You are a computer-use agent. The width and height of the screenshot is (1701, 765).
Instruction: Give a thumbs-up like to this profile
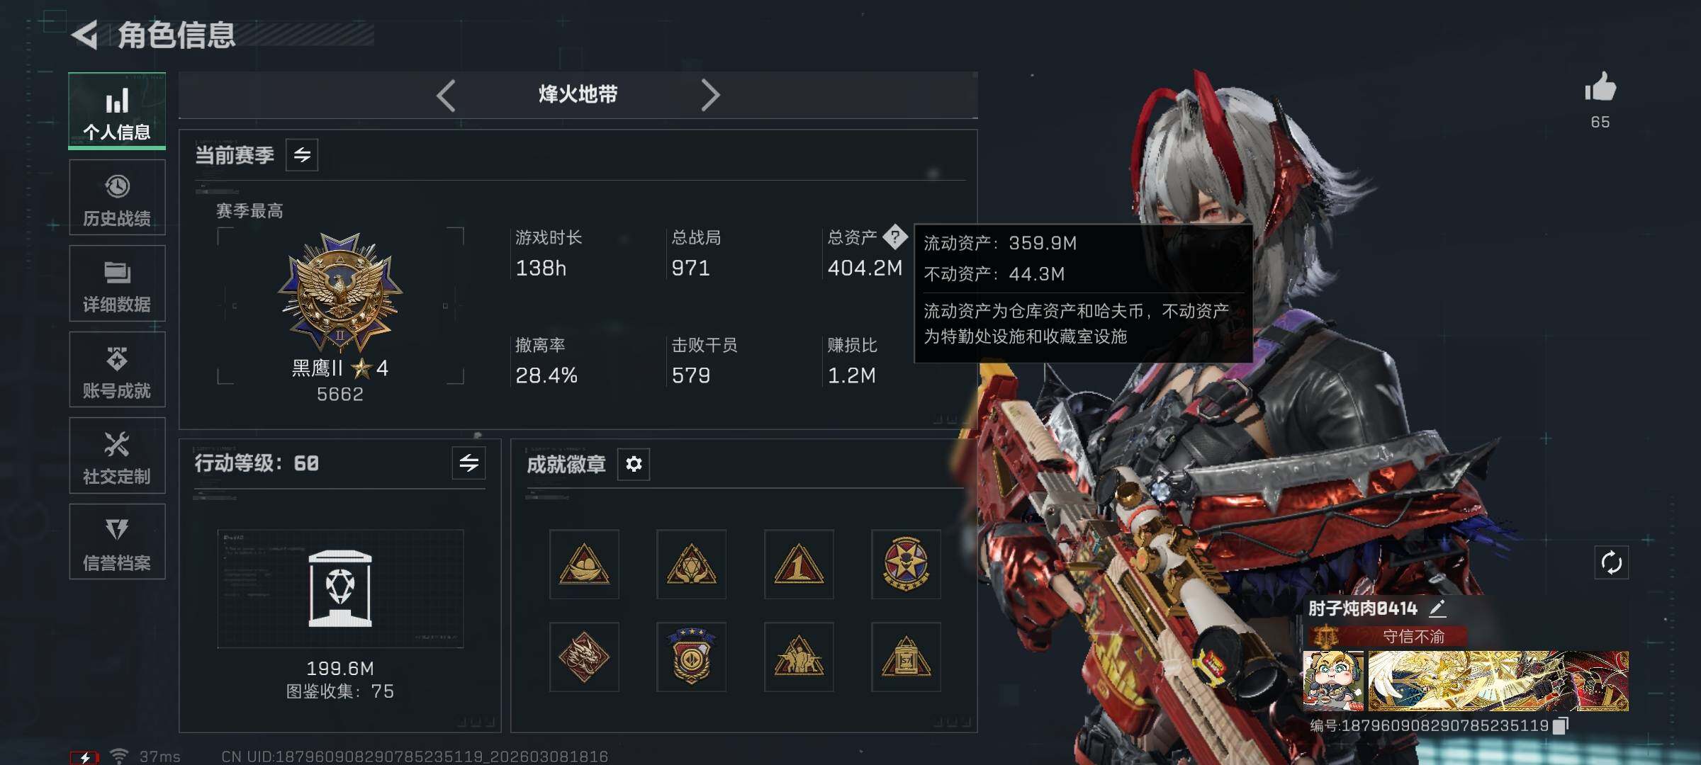(1600, 88)
